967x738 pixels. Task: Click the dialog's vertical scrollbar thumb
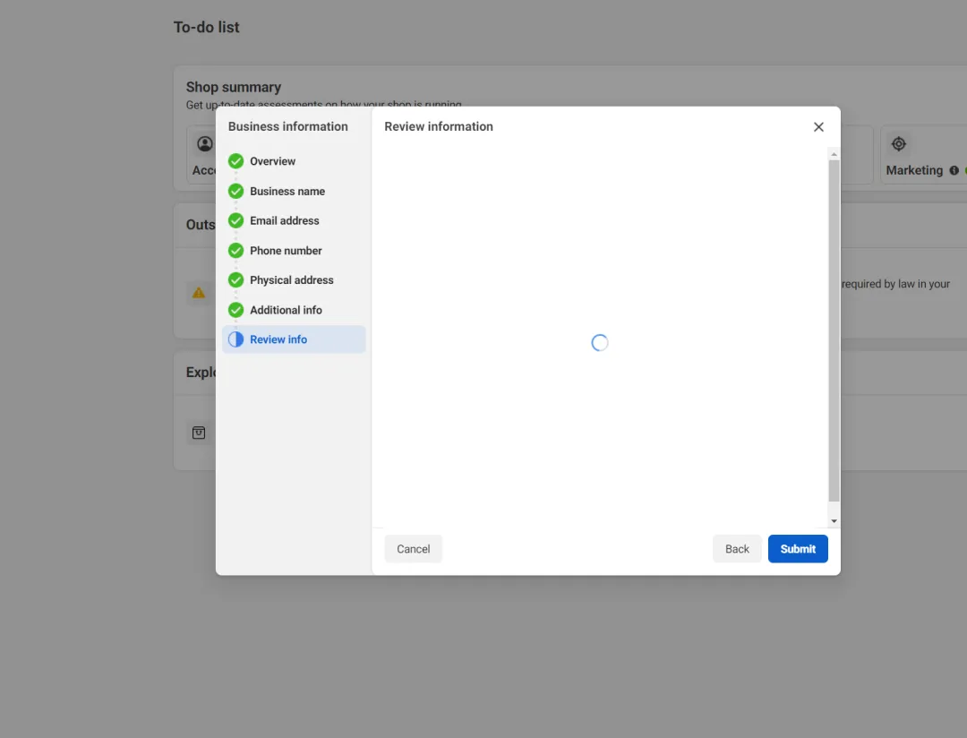(834, 330)
